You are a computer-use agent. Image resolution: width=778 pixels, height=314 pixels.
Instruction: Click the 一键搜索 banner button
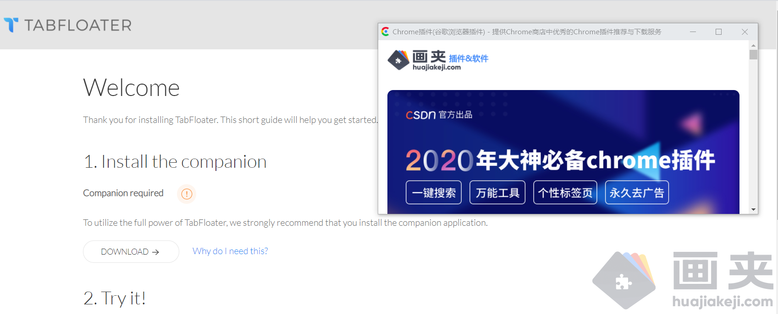[x=434, y=192]
